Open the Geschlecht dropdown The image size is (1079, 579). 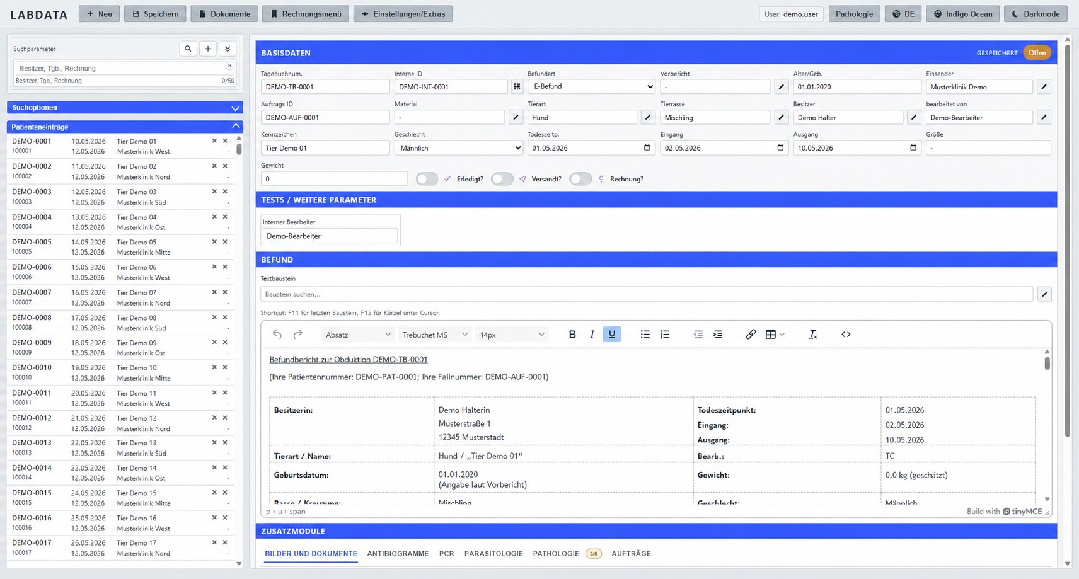click(x=459, y=148)
